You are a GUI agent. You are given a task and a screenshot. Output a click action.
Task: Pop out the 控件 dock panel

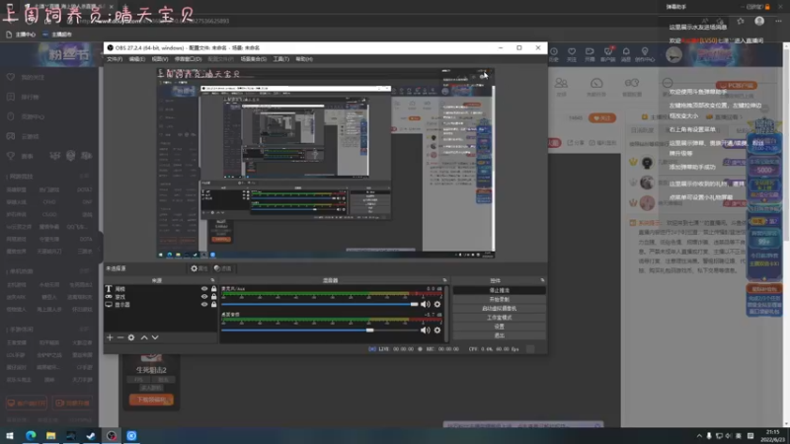click(542, 280)
